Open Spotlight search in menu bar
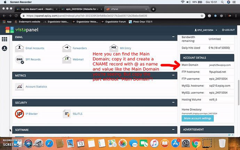Image resolution: width=240 pixels, height=150 pixels. click(x=222, y=2)
